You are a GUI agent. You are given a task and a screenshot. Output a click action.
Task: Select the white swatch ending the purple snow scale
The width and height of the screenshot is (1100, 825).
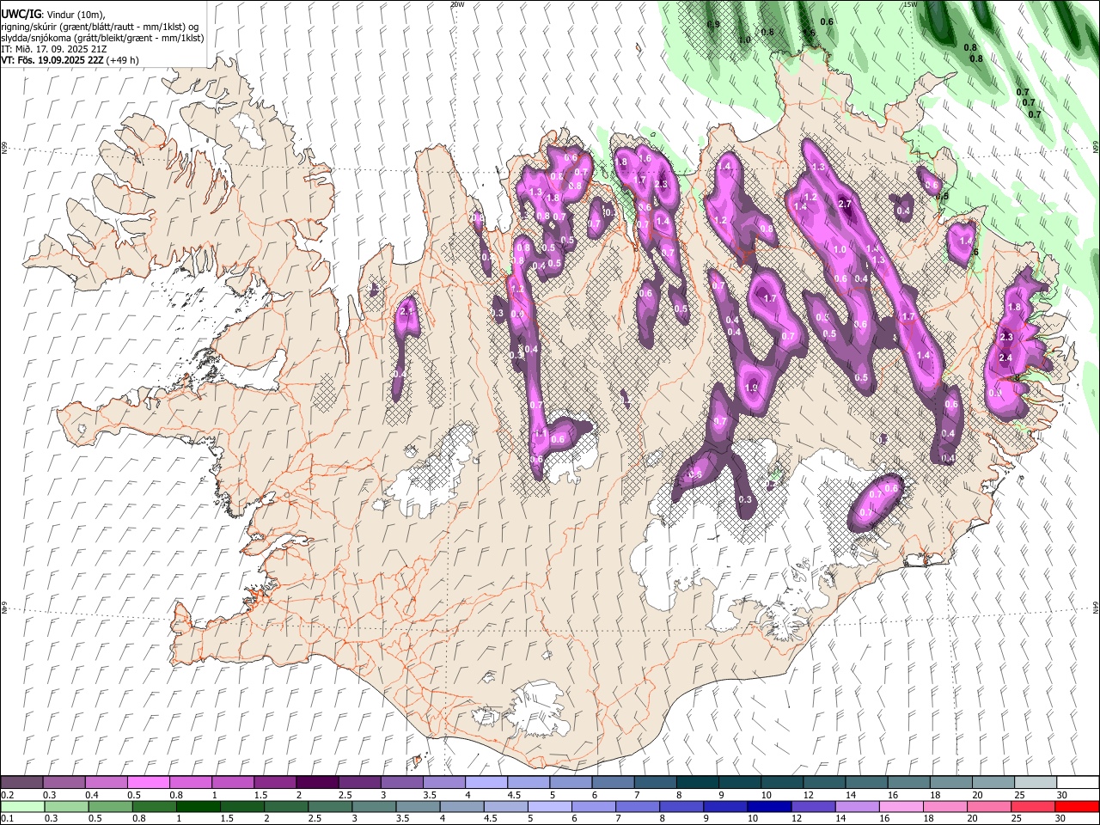[x=1078, y=783]
